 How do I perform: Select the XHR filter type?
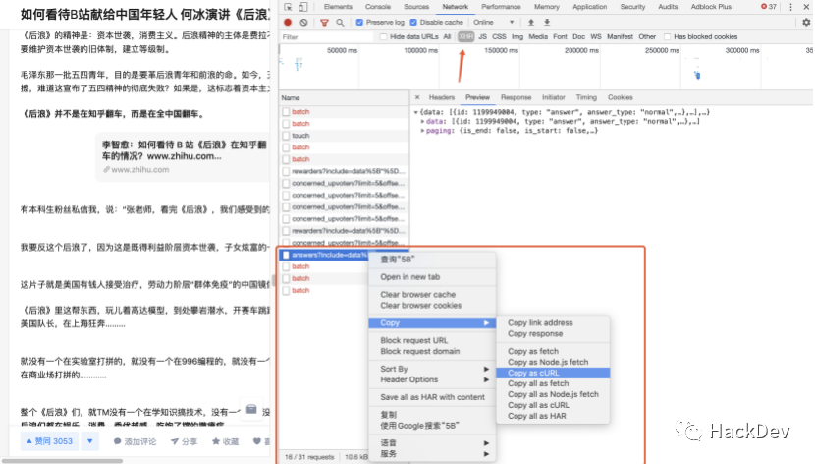(465, 37)
